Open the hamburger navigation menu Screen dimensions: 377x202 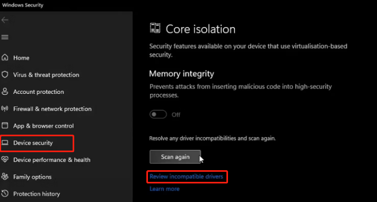pyautogui.click(x=5, y=37)
